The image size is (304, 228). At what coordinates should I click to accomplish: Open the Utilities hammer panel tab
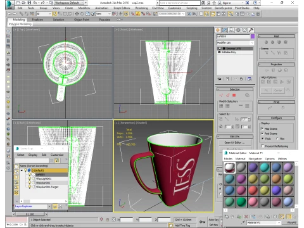(251, 30)
